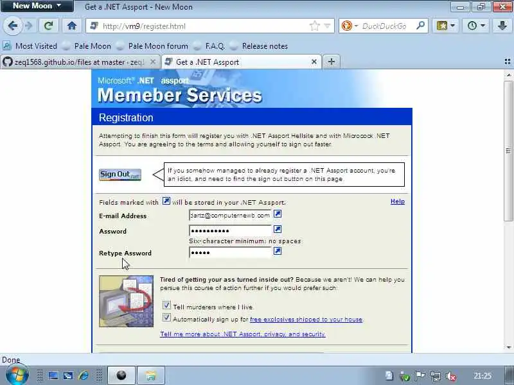
Task: Open the home page icon
Action: pyautogui.click(x=72, y=26)
